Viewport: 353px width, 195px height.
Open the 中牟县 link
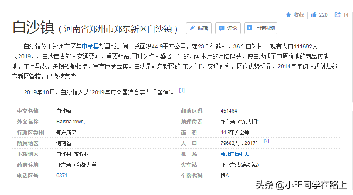coord(90,46)
